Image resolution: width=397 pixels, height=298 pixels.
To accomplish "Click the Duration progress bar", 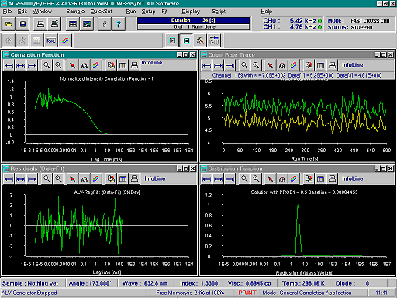I will pos(193,23).
